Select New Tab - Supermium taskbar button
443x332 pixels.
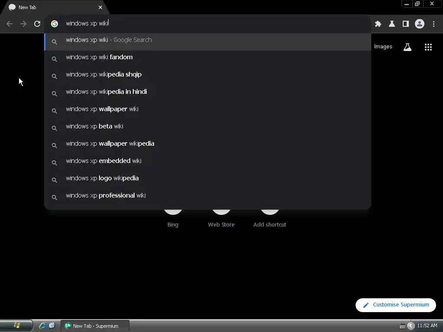click(95, 326)
